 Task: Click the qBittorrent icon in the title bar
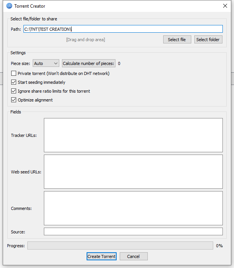[x=9, y=6]
